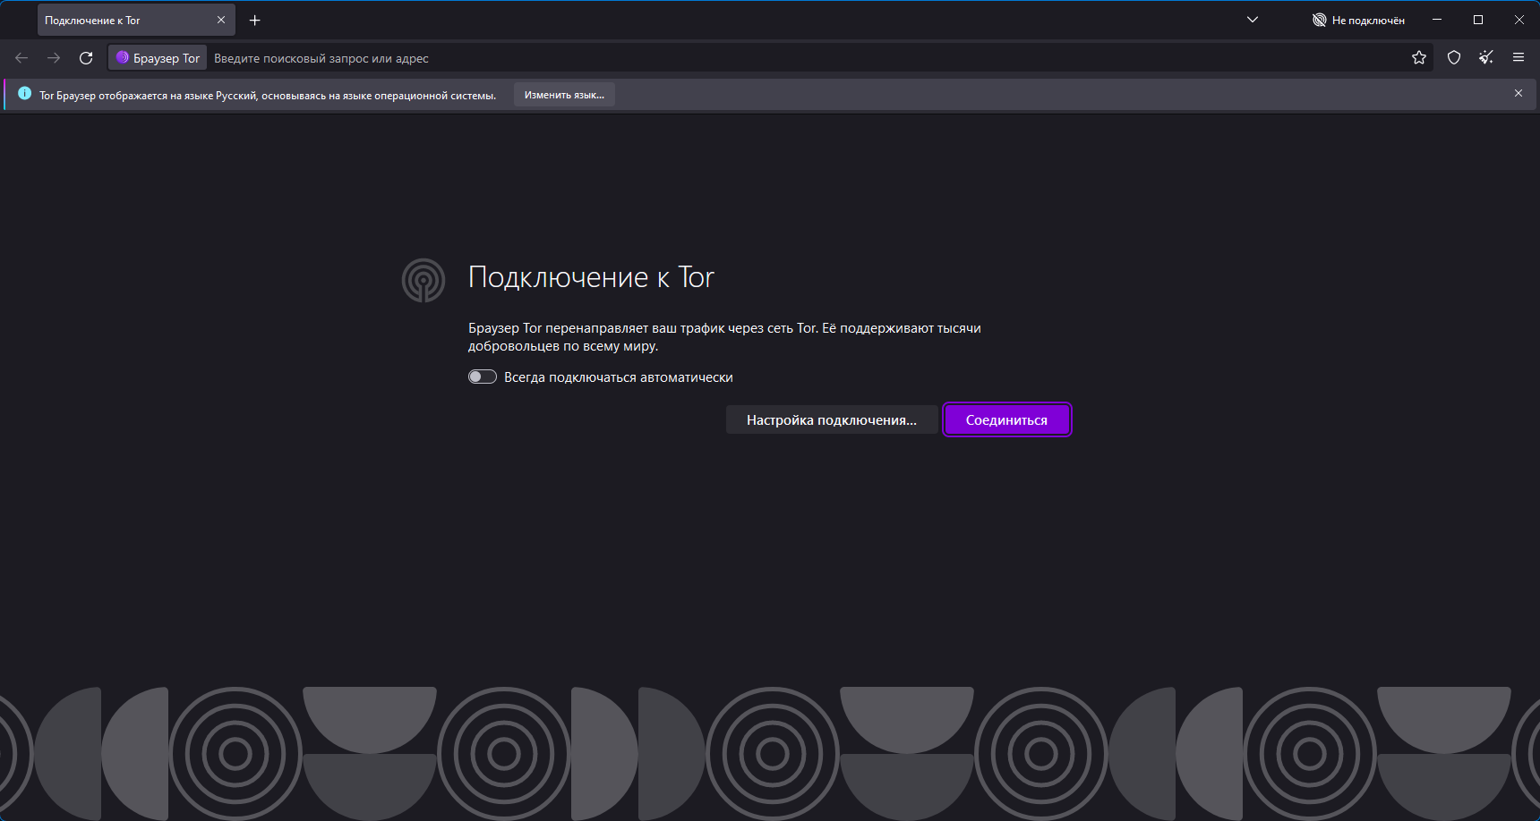Image resolution: width=1540 pixels, height=821 pixels.
Task: Open the hamburger application menu
Action: (1519, 58)
